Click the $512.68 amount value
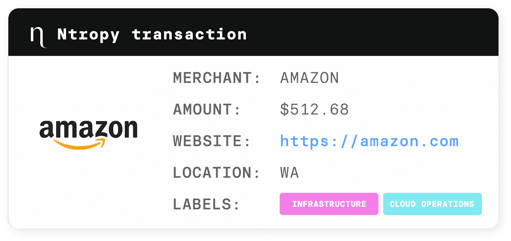Image resolution: width=511 pixels, height=241 pixels. point(314,110)
